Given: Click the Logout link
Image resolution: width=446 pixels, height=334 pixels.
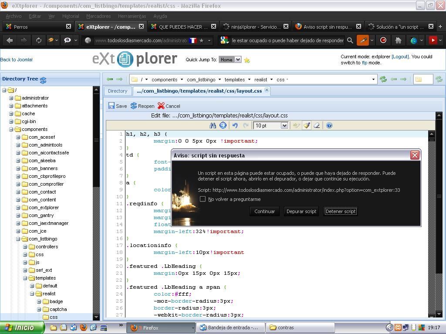Looking at the screenshot, I should click(x=400, y=57).
